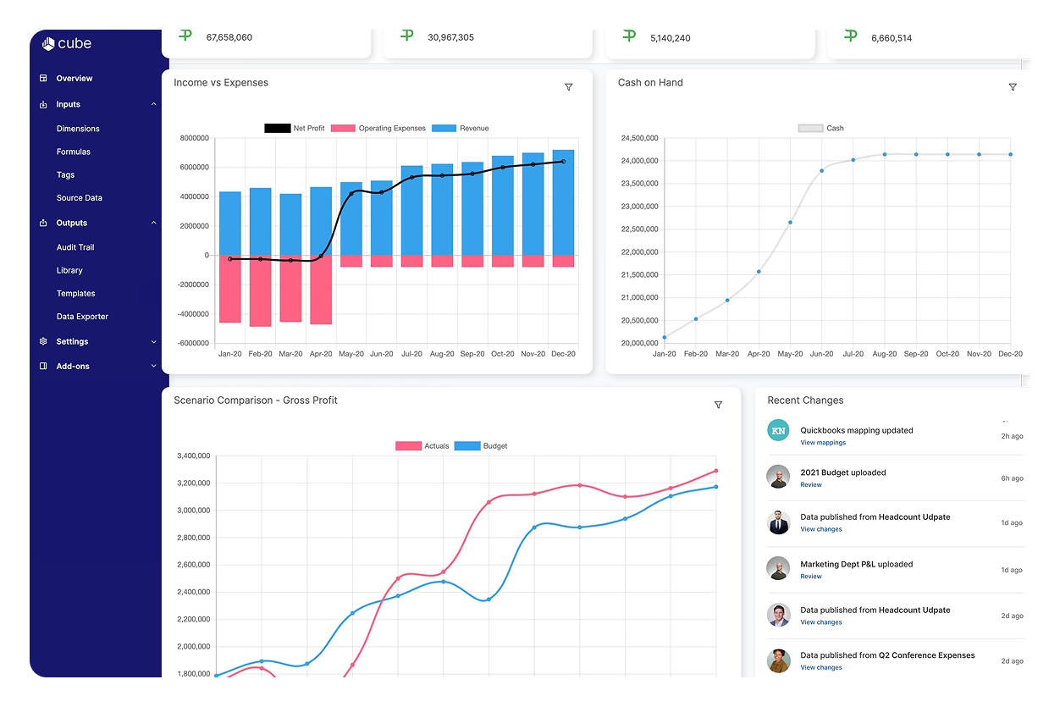Click the Add-ons icon in the sidebar
This screenshot has width=1060, height=707.
coord(42,366)
